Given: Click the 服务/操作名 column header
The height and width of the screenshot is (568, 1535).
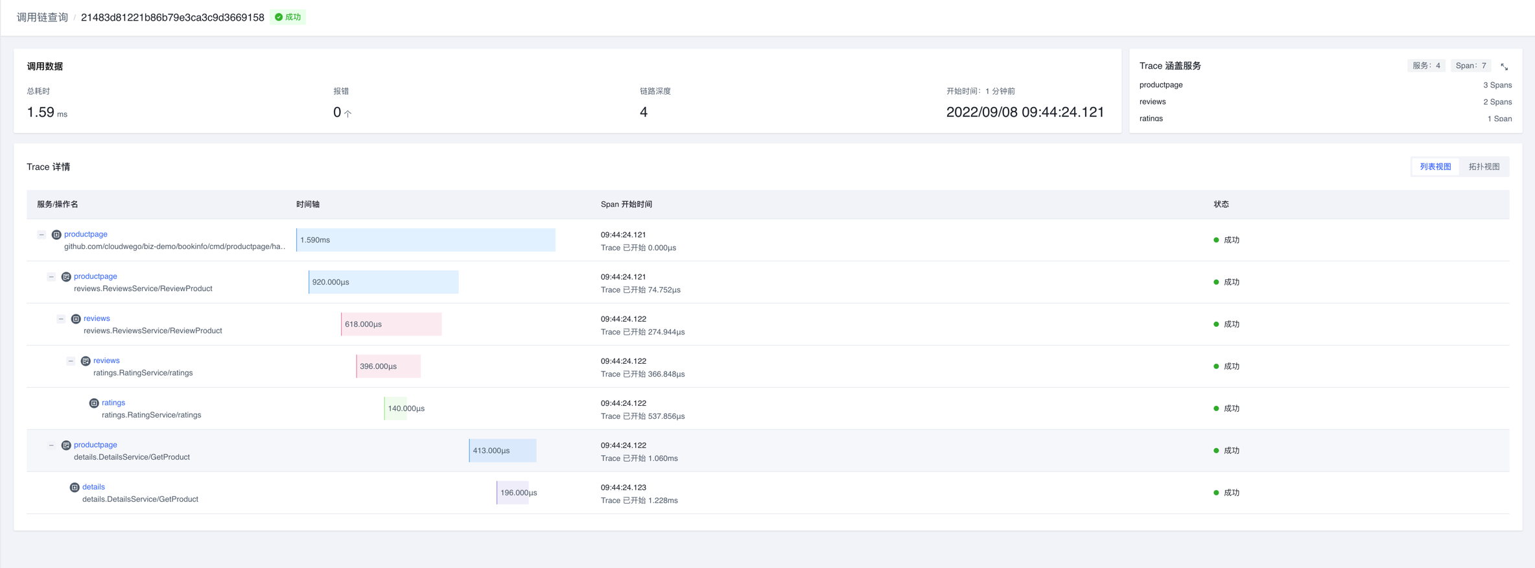Looking at the screenshot, I should click(x=58, y=204).
